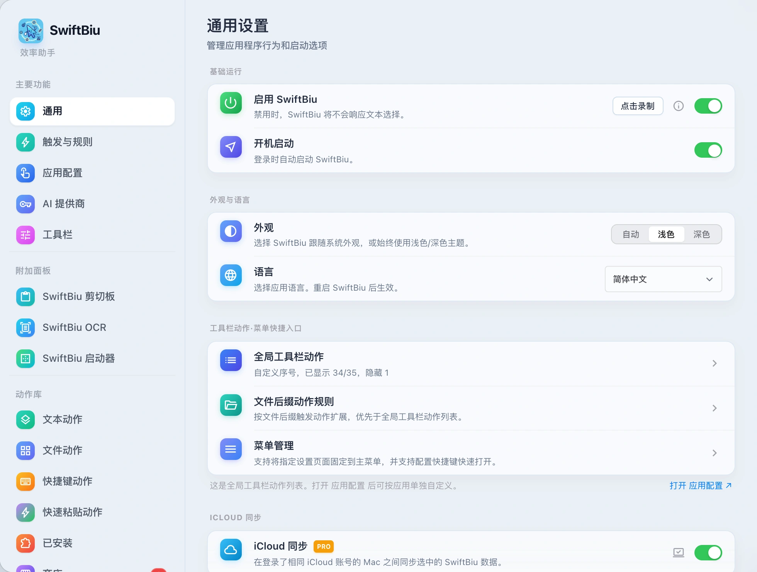Disable the 开机启动 switch
Screen dimensions: 757x572
click(708, 150)
